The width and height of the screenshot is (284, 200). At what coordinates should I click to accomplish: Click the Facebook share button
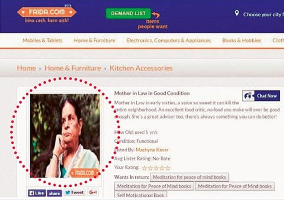pos(54,193)
